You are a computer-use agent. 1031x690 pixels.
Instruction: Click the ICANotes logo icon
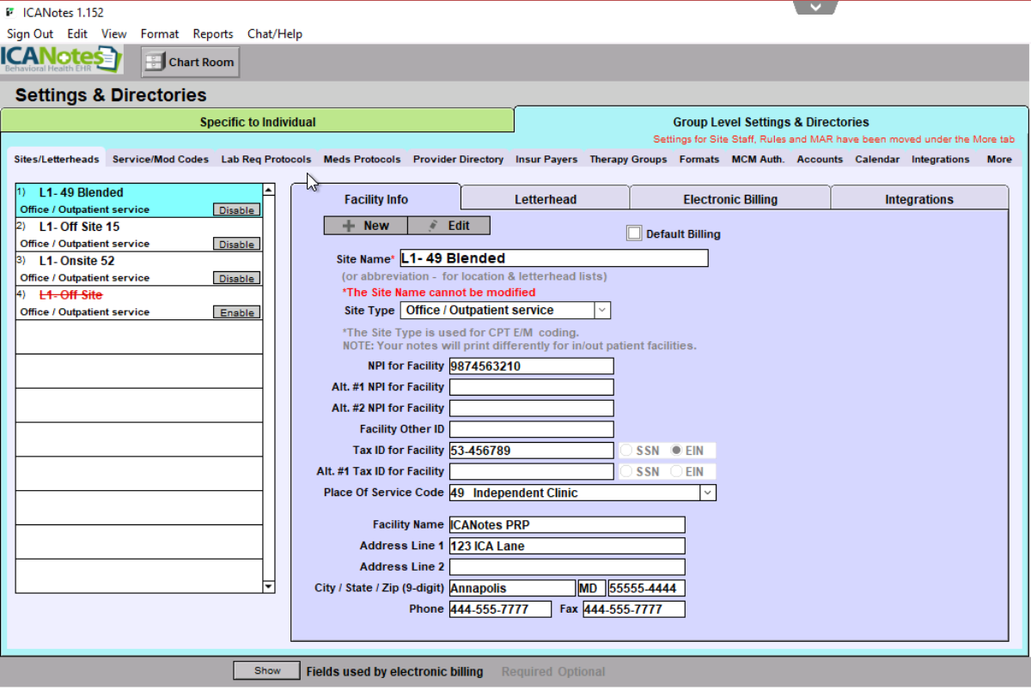click(61, 61)
